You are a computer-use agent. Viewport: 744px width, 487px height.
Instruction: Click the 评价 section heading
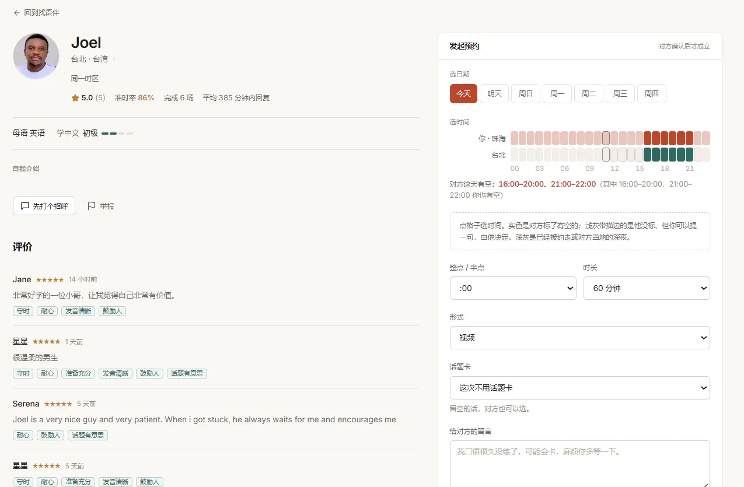[23, 247]
